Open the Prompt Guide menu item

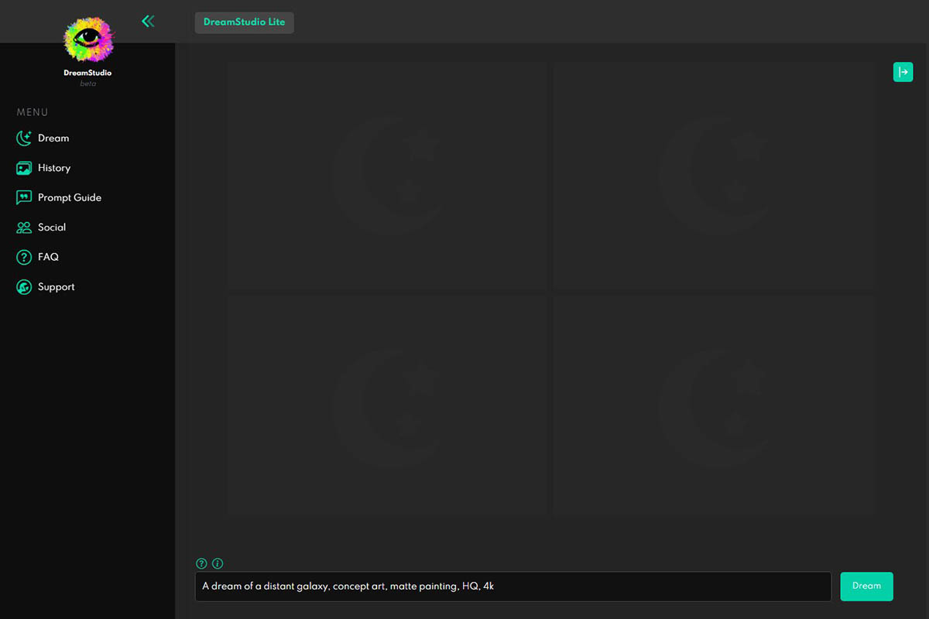70,198
